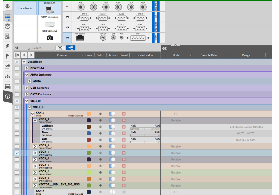Open the info icon in sidebar

pos(7,96)
